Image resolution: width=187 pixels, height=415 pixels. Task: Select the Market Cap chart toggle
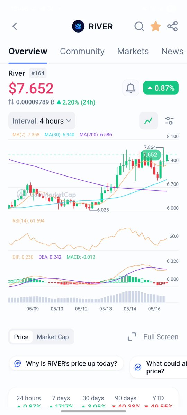click(x=53, y=337)
